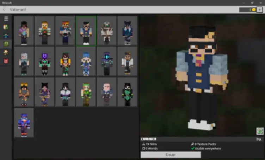Select the bald gray-coat skin
The image size is (265, 160).
click(x=107, y=92)
